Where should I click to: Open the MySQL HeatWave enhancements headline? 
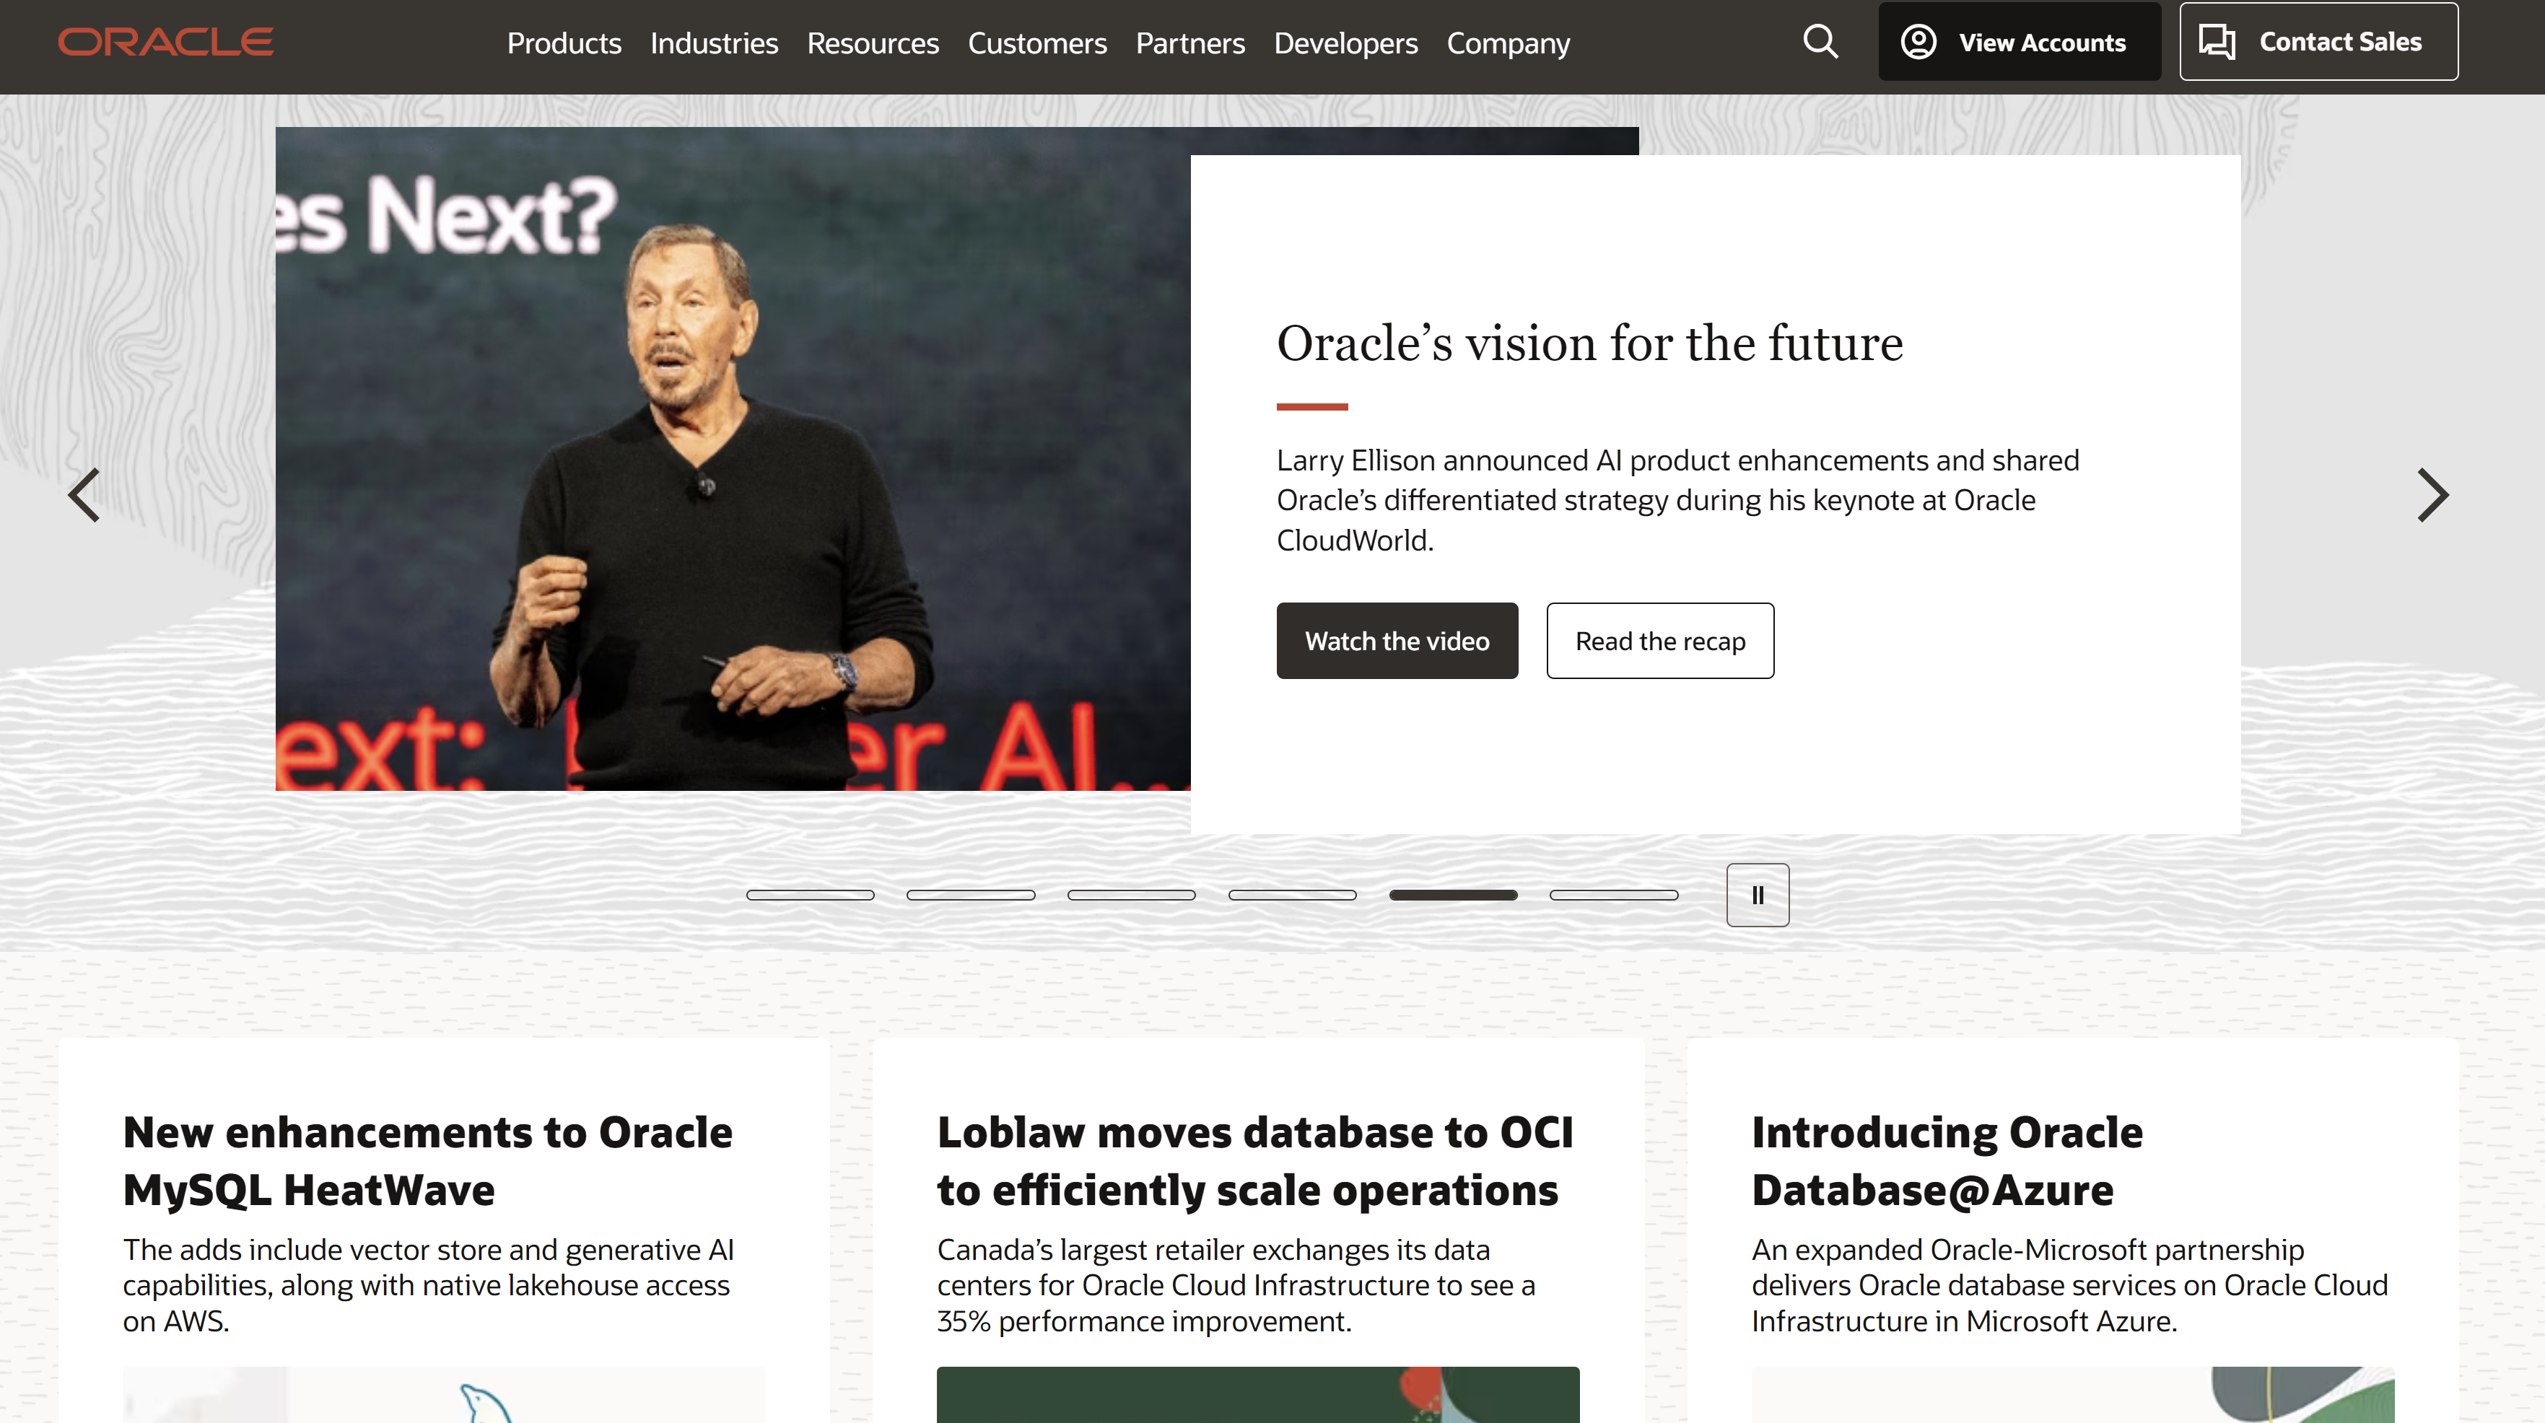[428, 1161]
